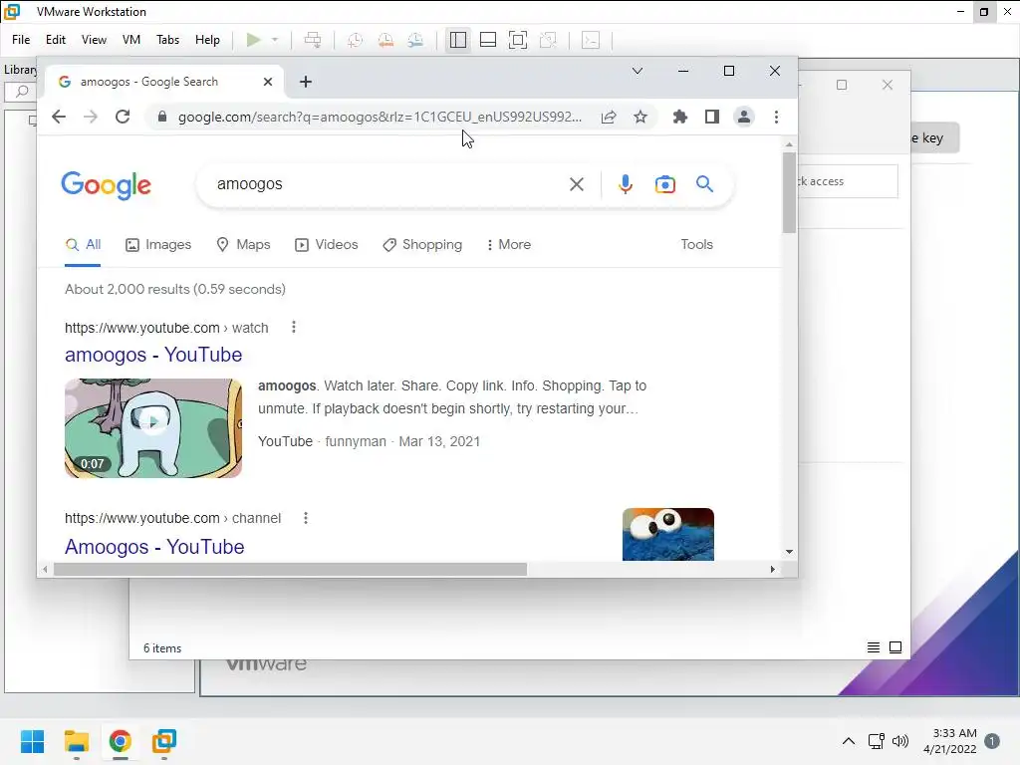Click the console view toolbar icon

coord(591,40)
